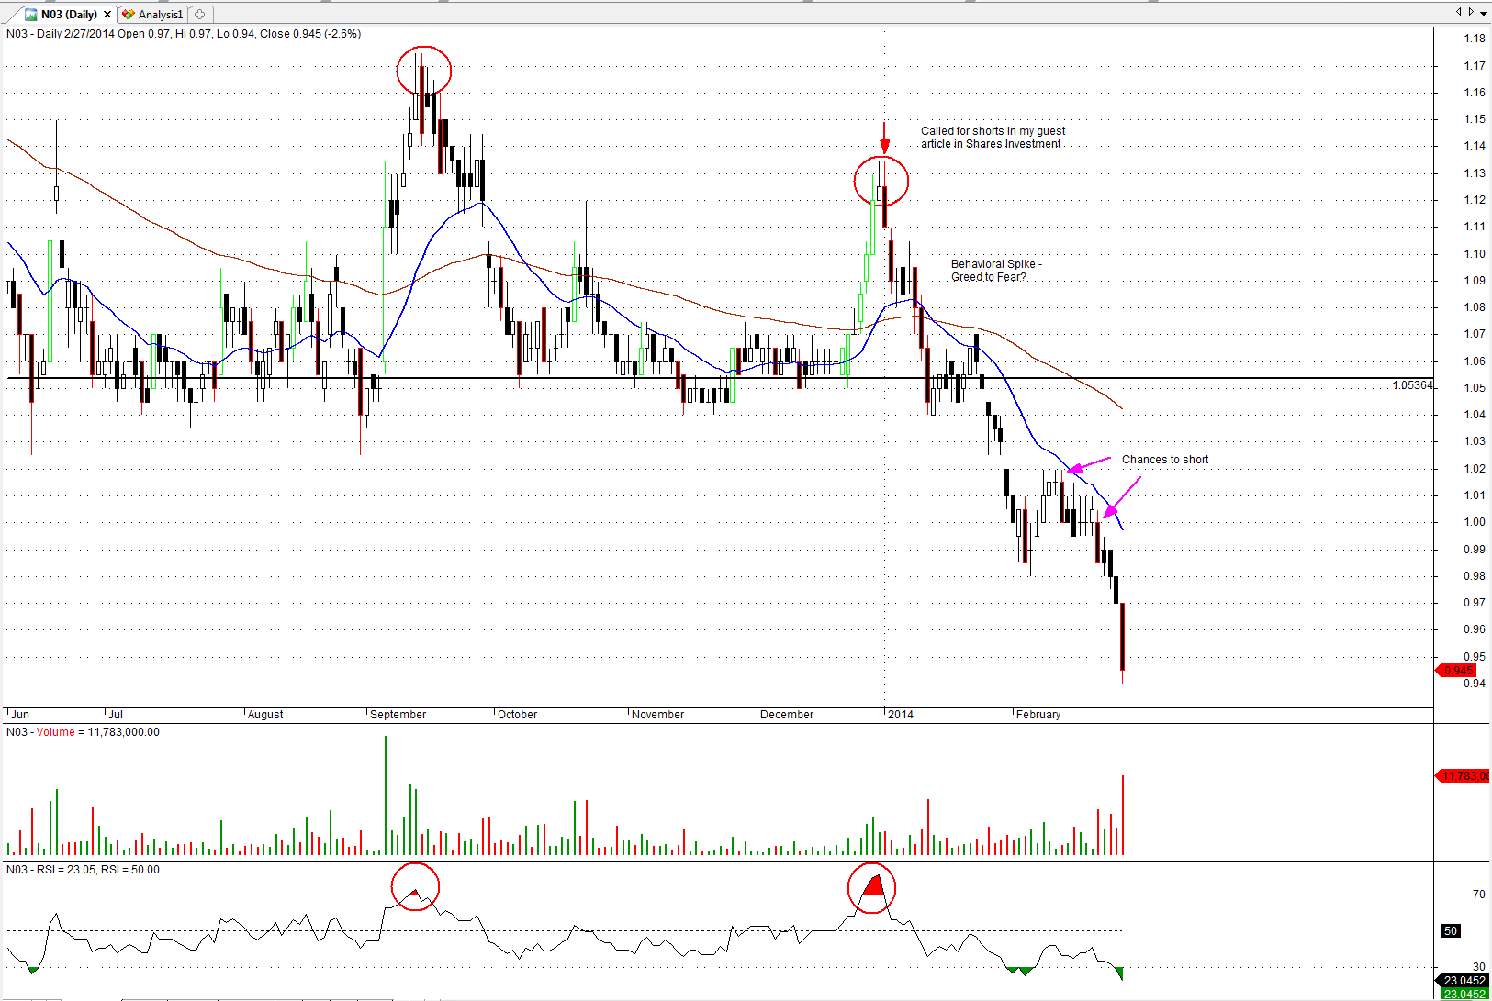This screenshot has width=1492, height=1001.
Task: Click the red down arrow above January peak
Action: [884, 139]
